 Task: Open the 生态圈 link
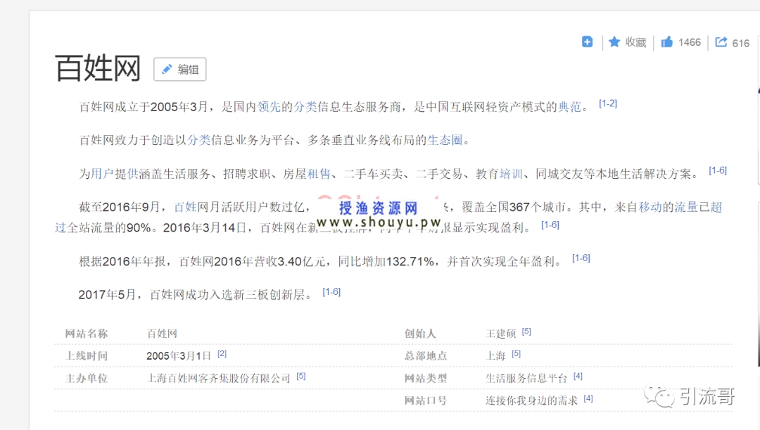(445, 140)
